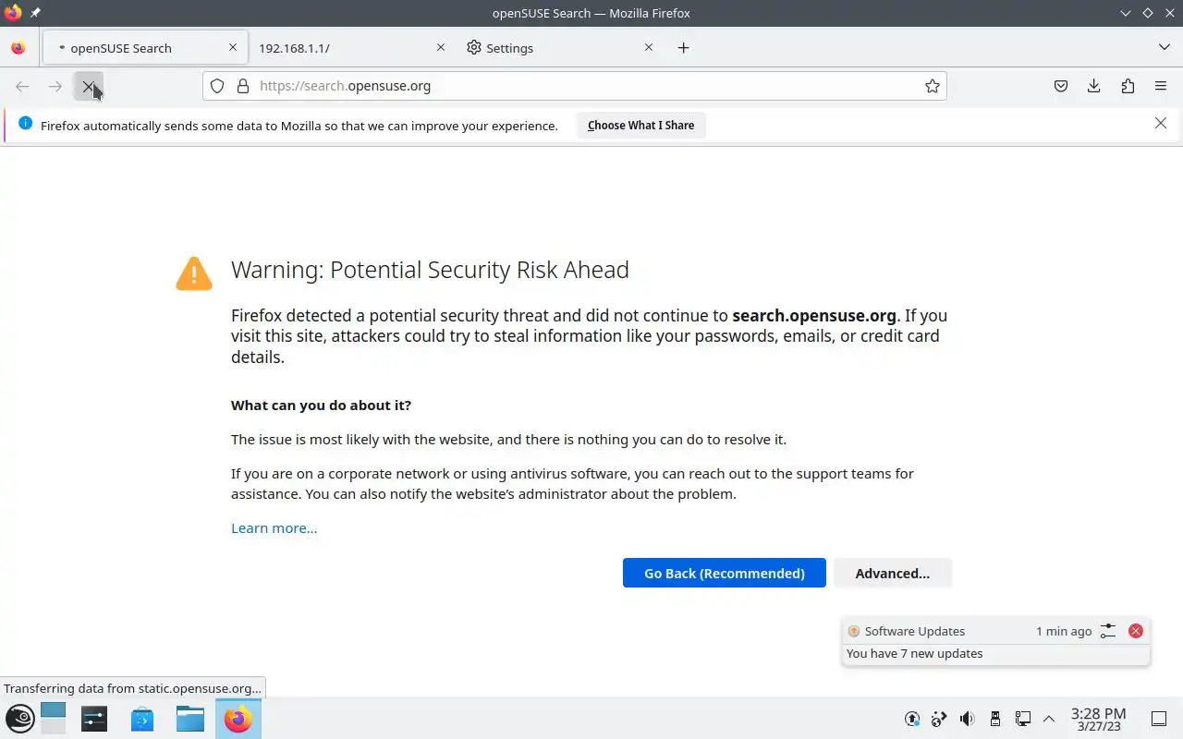Open Firefox hamburger application menu
This screenshot has height=739, width=1183.
coord(1161,86)
